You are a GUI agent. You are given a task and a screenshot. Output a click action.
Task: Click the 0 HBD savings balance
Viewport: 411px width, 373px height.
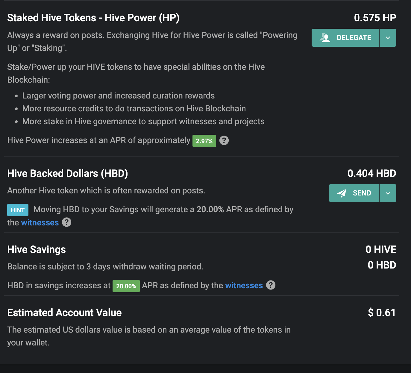[x=382, y=265]
